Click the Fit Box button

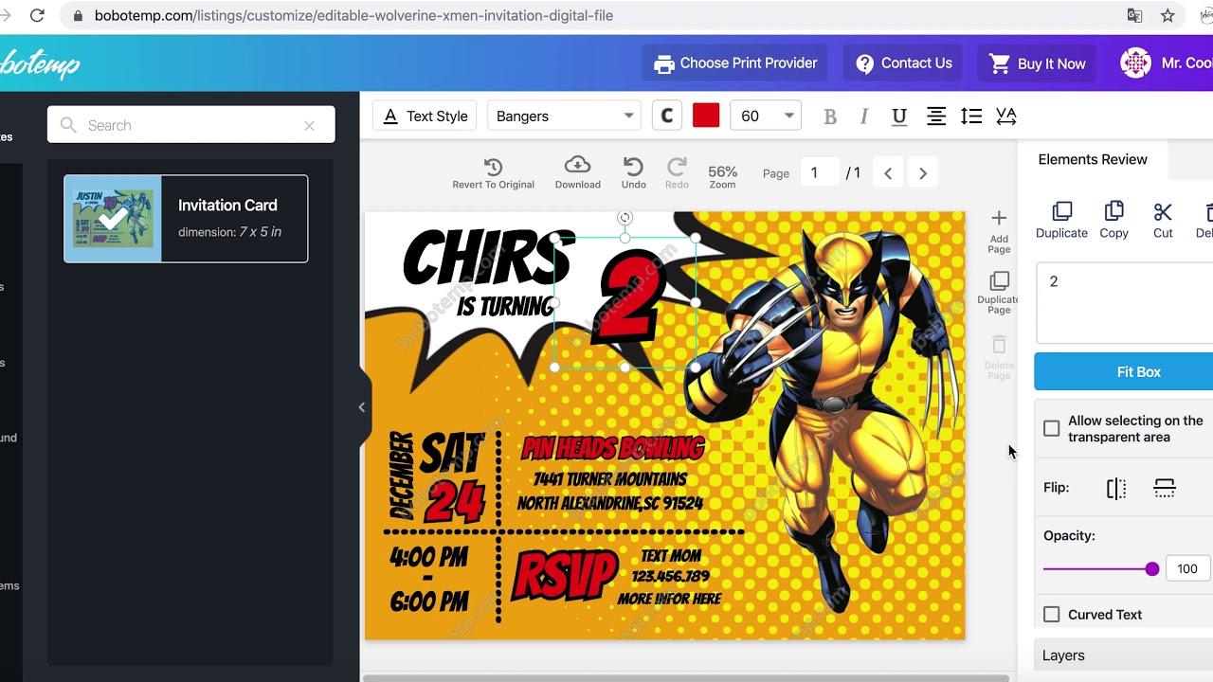(1124, 371)
